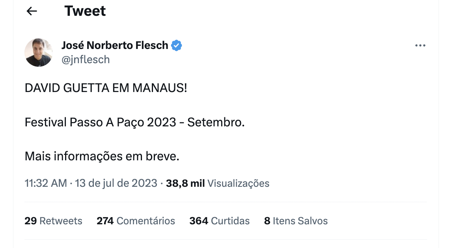This screenshot has width=459, height=248.
Task: Click the words "DAVID GUETTA" in the tweet
Action: click(69, 88)
